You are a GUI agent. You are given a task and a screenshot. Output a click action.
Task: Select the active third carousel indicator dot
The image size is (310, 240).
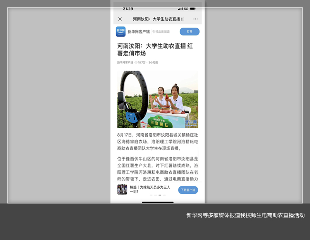[160, 195]
